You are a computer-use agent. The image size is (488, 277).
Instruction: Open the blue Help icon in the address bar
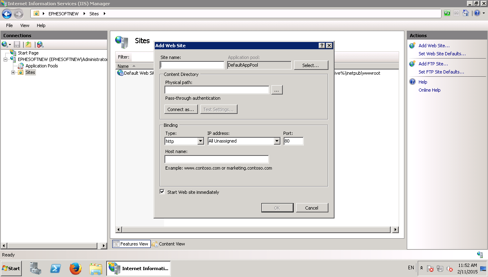[477, 13]
